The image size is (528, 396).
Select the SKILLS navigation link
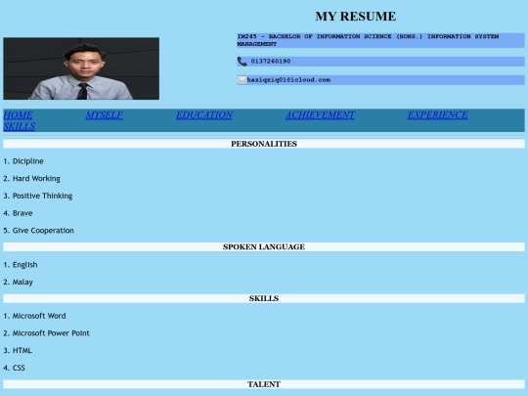20,126
